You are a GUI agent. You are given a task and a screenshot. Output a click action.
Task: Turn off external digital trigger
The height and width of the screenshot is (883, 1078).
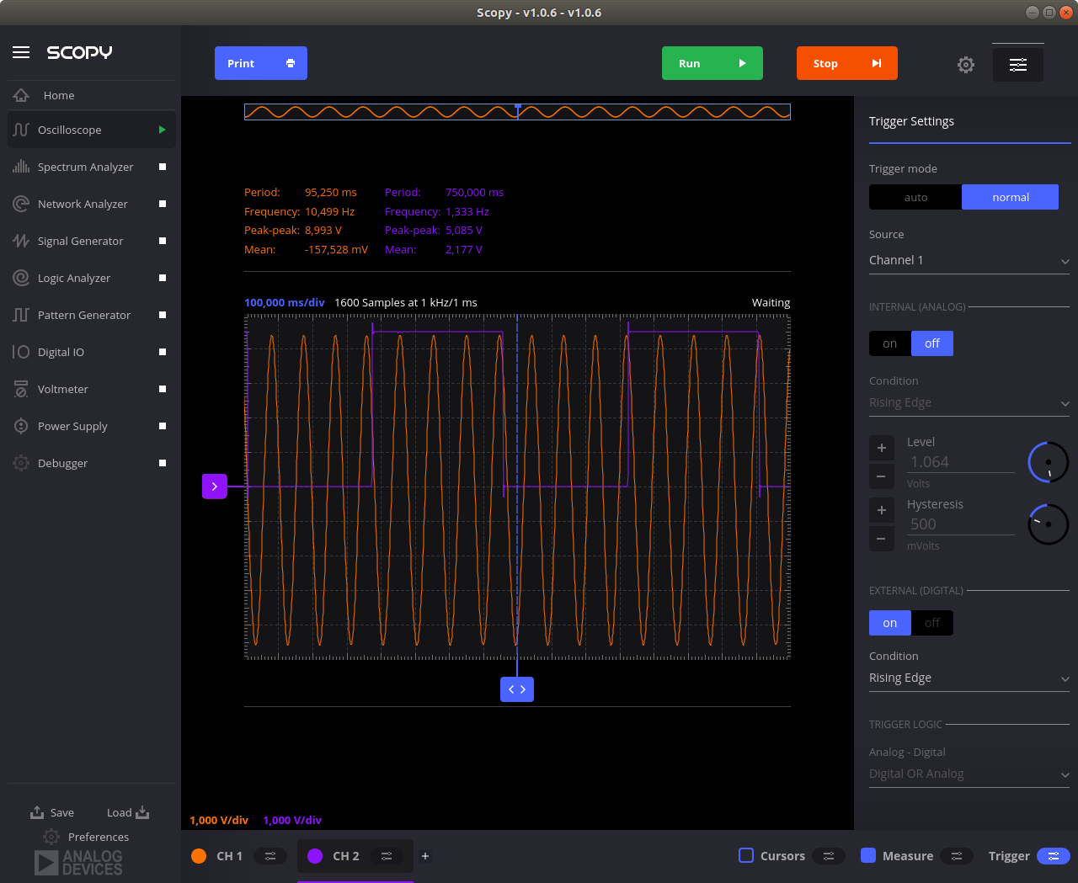tap(931, 623)
